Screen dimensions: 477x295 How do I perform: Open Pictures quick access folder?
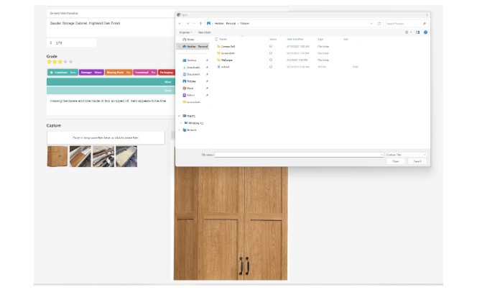[189, 81]
